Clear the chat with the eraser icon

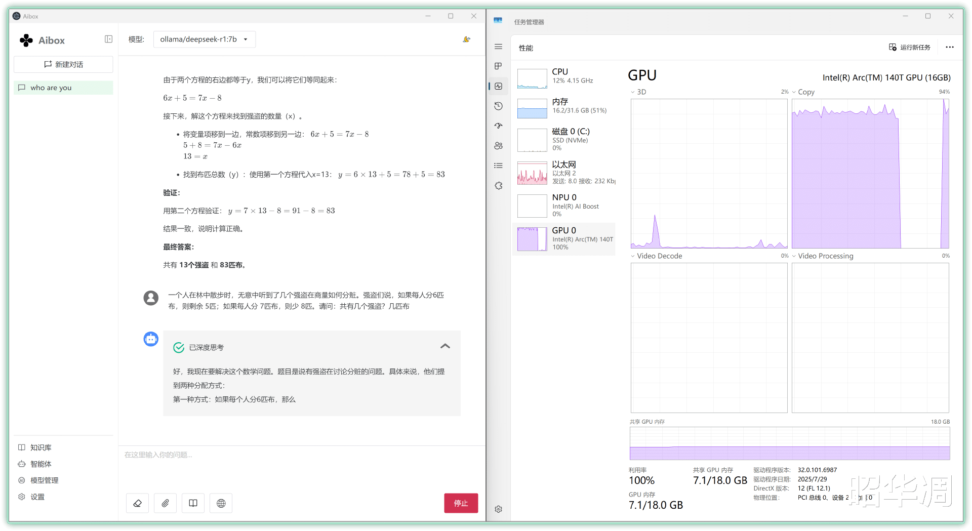[137, 503]
